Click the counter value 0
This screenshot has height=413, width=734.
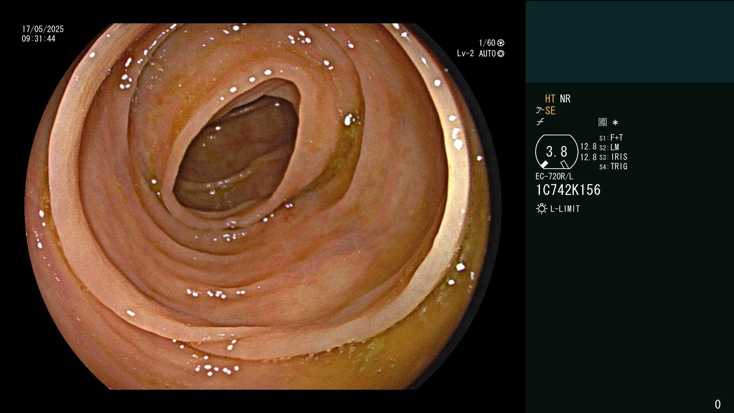718,404
